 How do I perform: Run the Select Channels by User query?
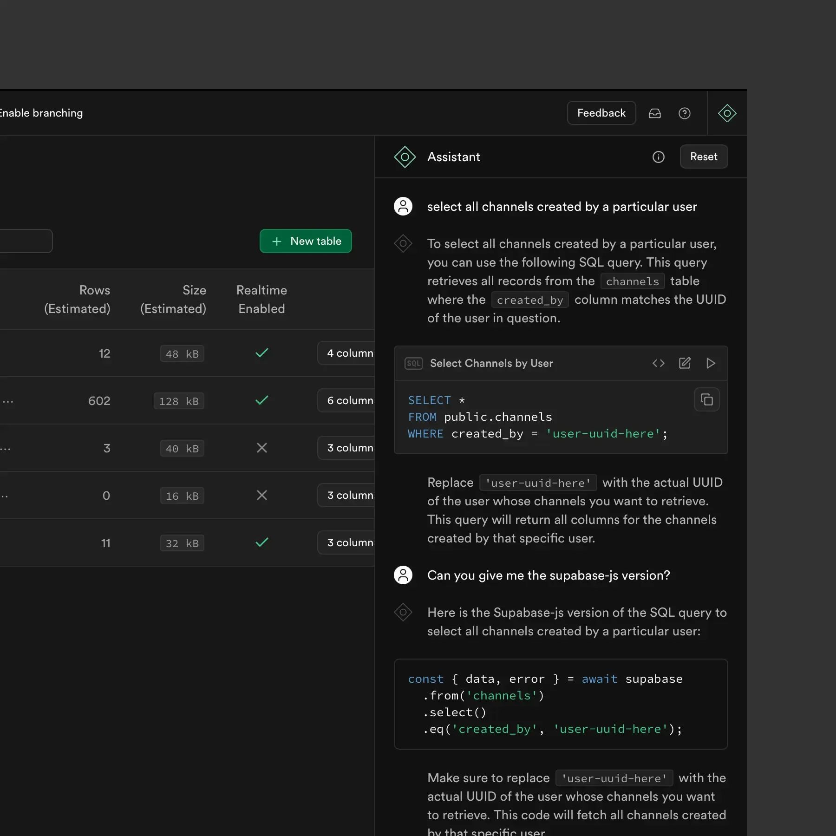tap(711, 363)
